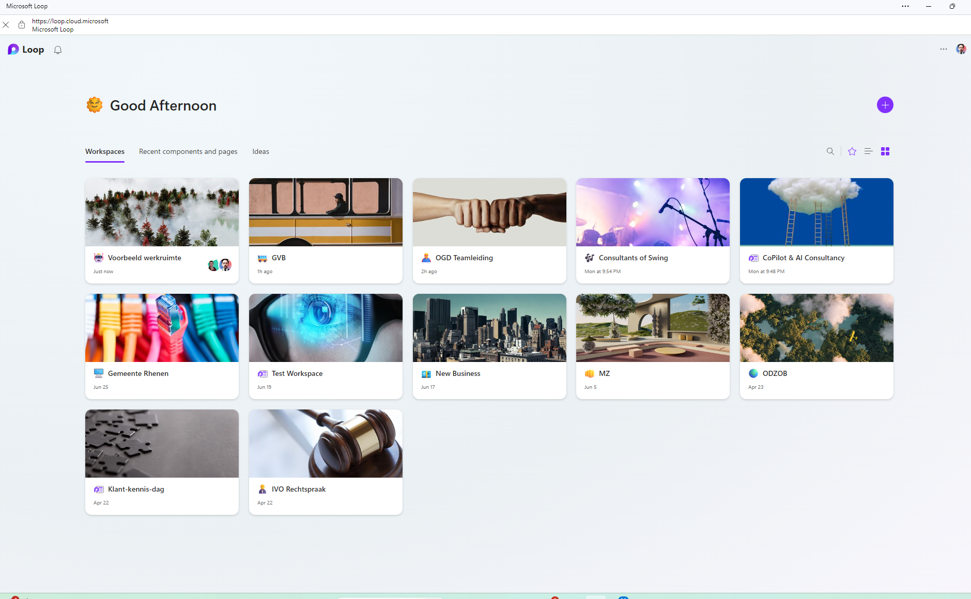Click the MZ workspace icon
Screen dimensions: 971x599
590,373
